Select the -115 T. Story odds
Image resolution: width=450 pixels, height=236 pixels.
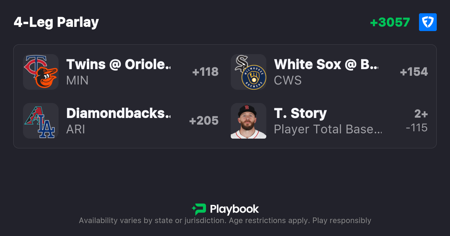[417, 128]
